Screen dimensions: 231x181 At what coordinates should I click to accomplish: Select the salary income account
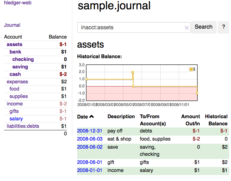coord(16,119)
